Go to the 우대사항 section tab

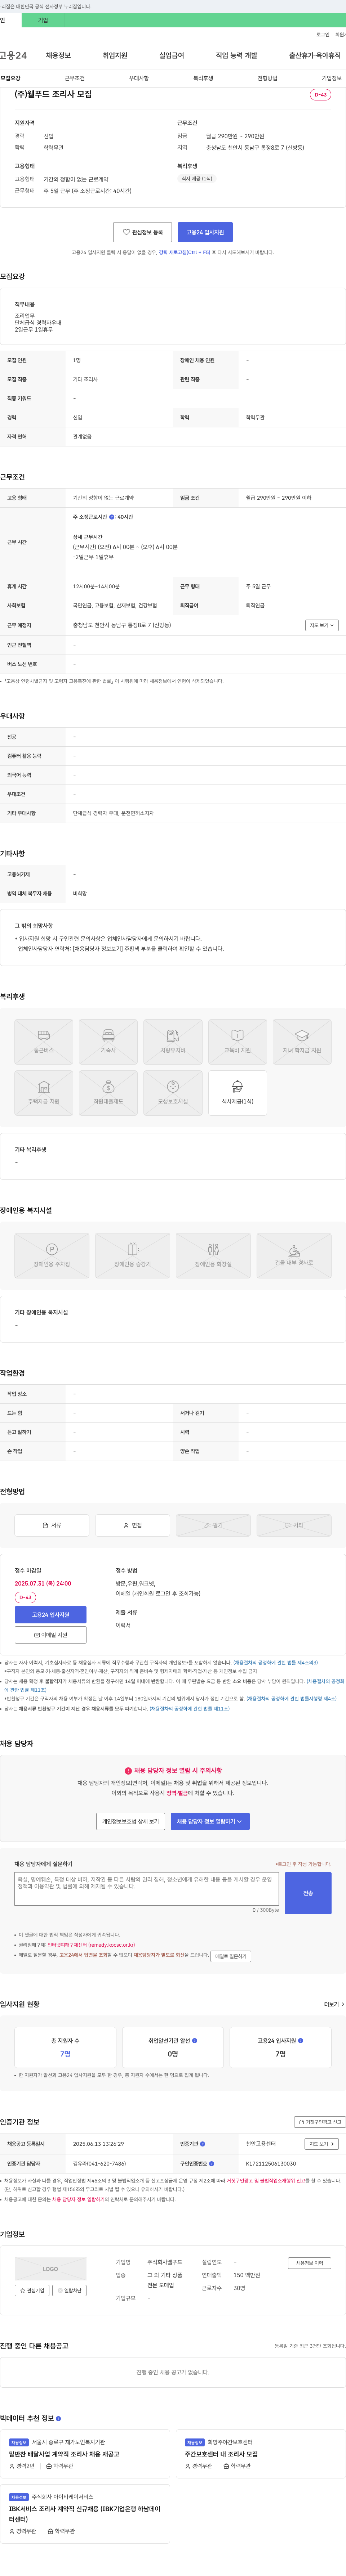click(x=139, y=78)
